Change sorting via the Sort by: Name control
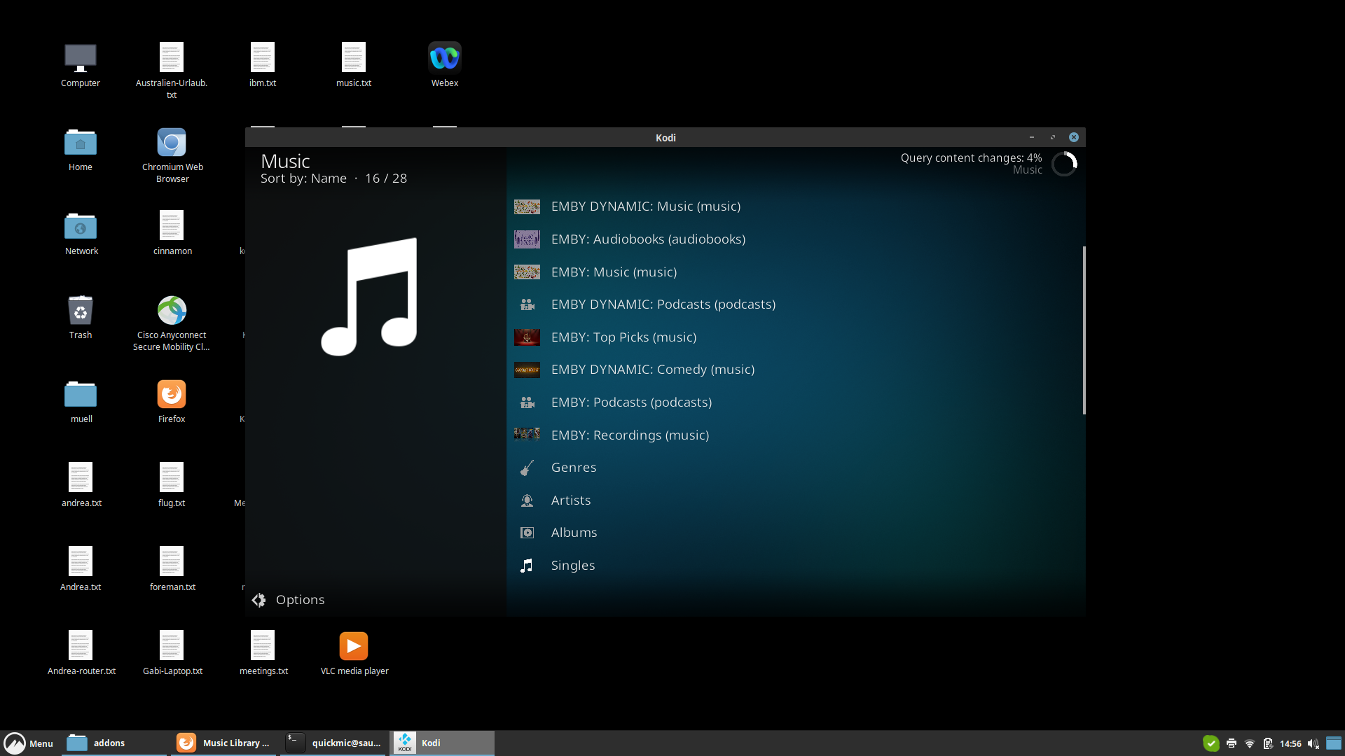This screenshot has width=1345, height=756. coord(304,178)
